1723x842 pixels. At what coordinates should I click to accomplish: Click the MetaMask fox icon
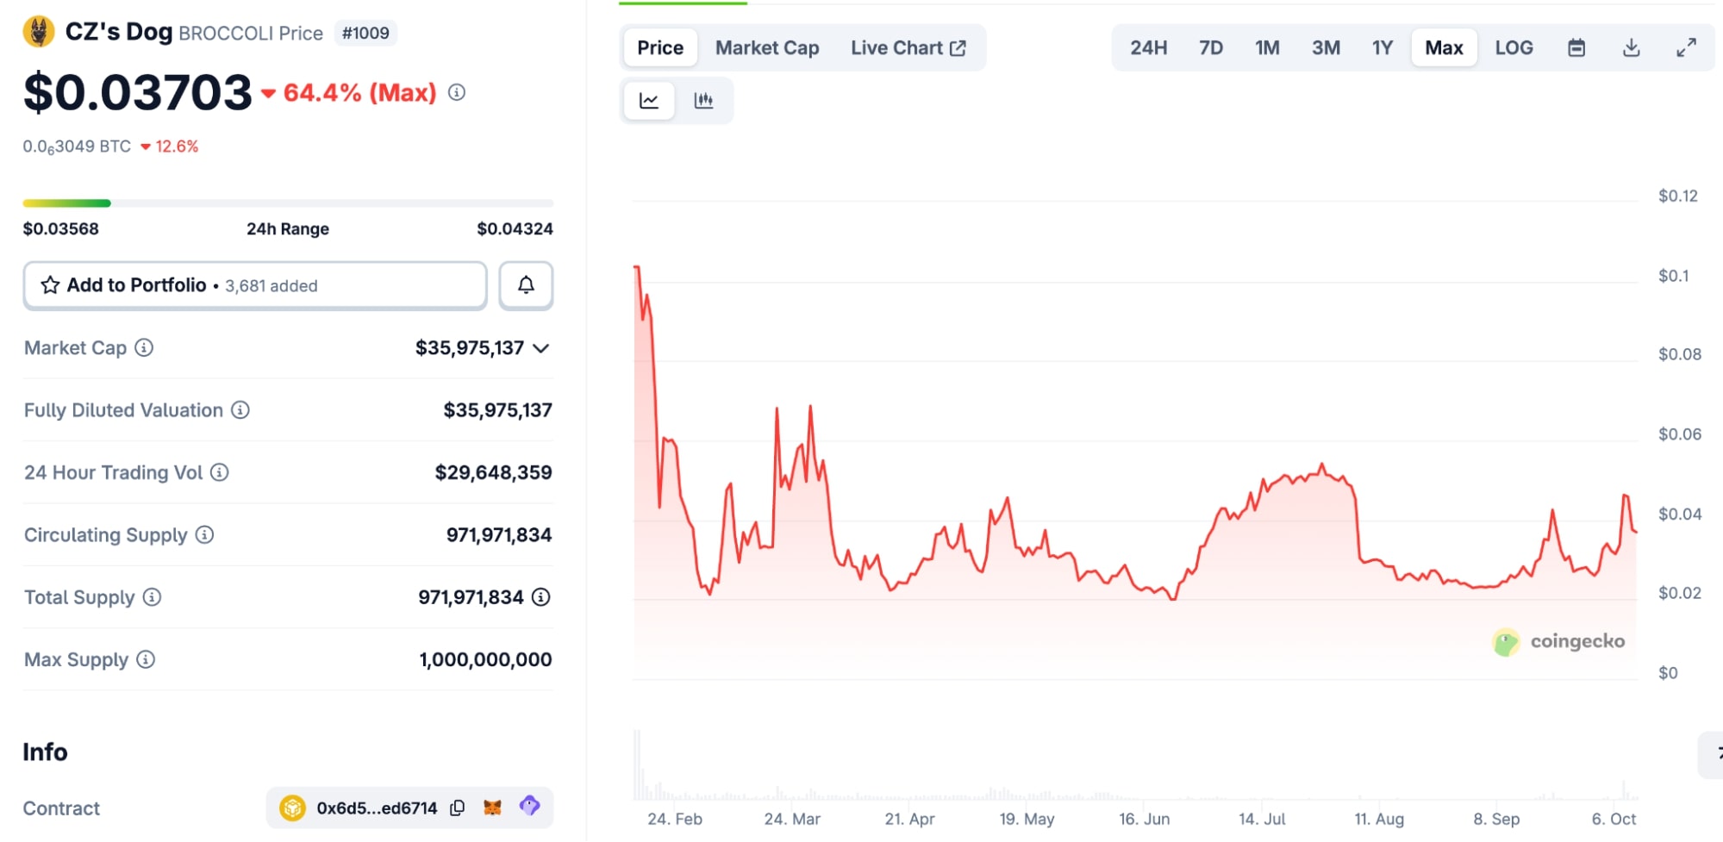tap(492, 808)
